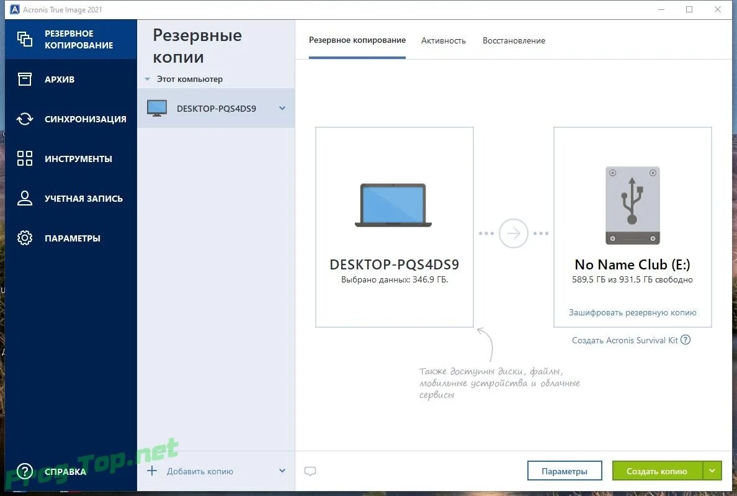
Task: Click the Help question mark icon
Action: click(24, 471)
